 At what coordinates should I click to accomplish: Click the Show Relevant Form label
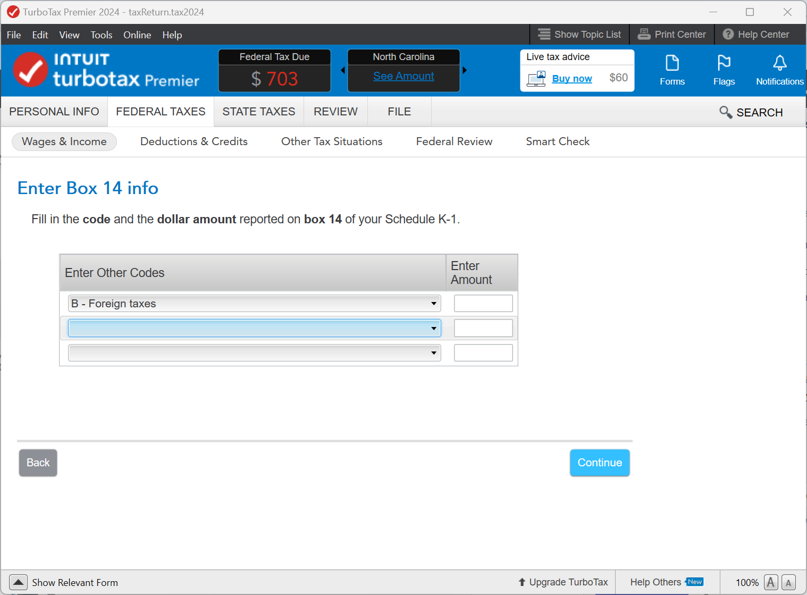point(75,583)
